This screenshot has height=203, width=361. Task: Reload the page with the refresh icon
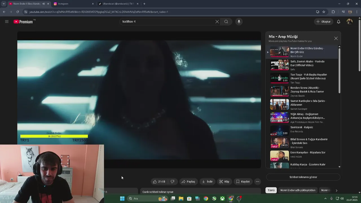pos(17,12)
